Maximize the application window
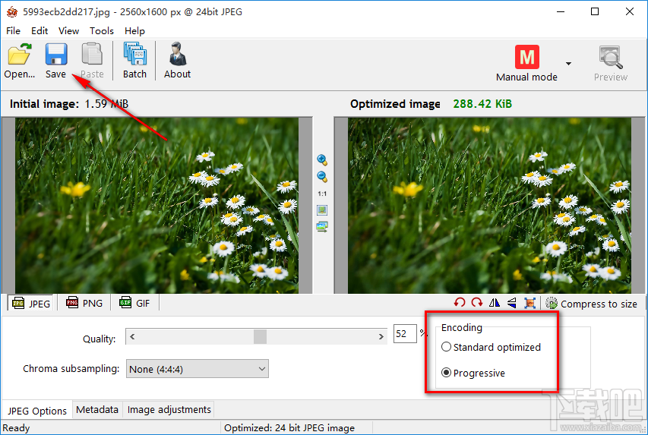This screenshot has height=435, width=648. (x=595, y=11)
